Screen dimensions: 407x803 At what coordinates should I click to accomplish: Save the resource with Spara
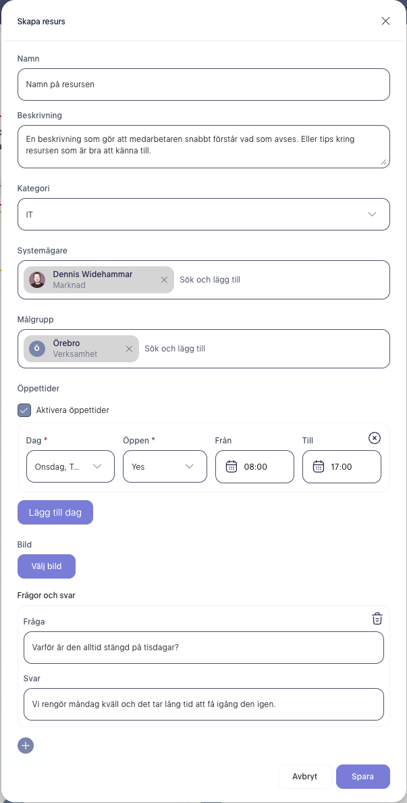click(x=363, y=777)
